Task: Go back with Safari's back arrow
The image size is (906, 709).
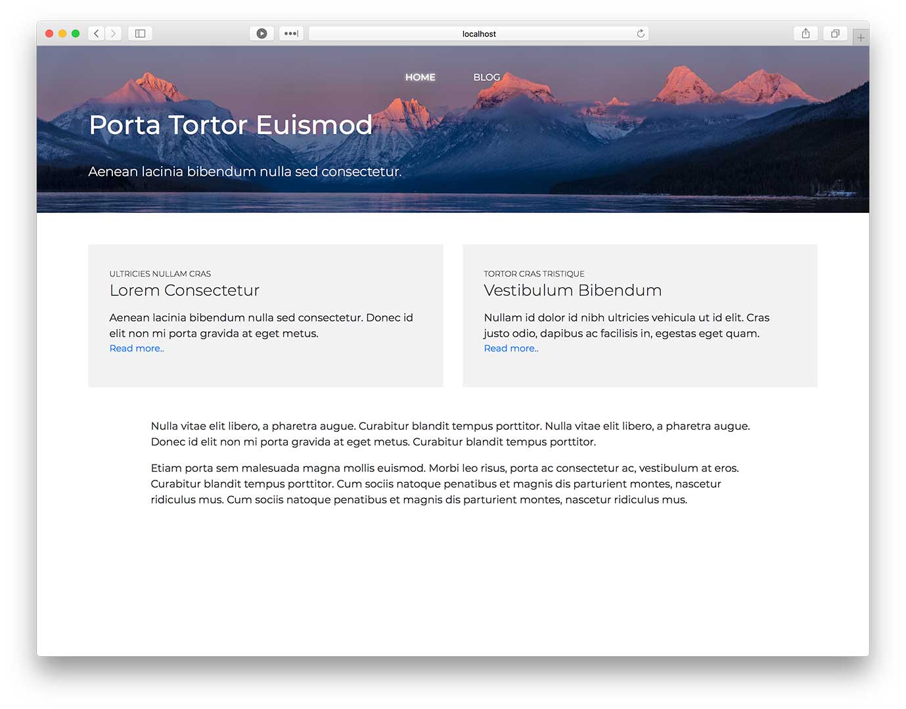Action: click(97, 34)
